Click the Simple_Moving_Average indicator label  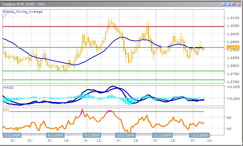point(22,12)
